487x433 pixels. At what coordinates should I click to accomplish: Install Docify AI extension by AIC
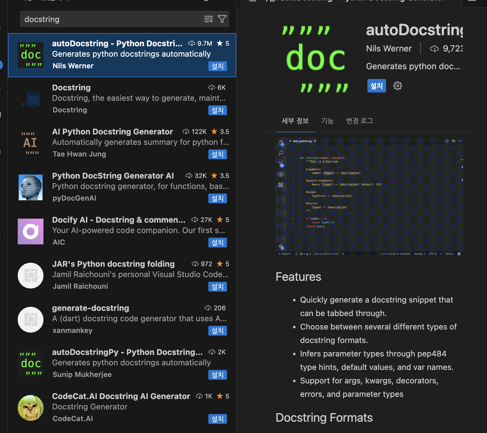pos(217,243)
